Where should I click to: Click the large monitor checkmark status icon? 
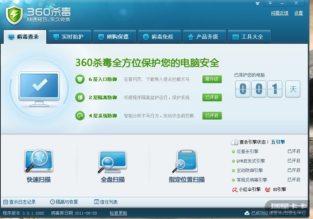coord(39,89)
